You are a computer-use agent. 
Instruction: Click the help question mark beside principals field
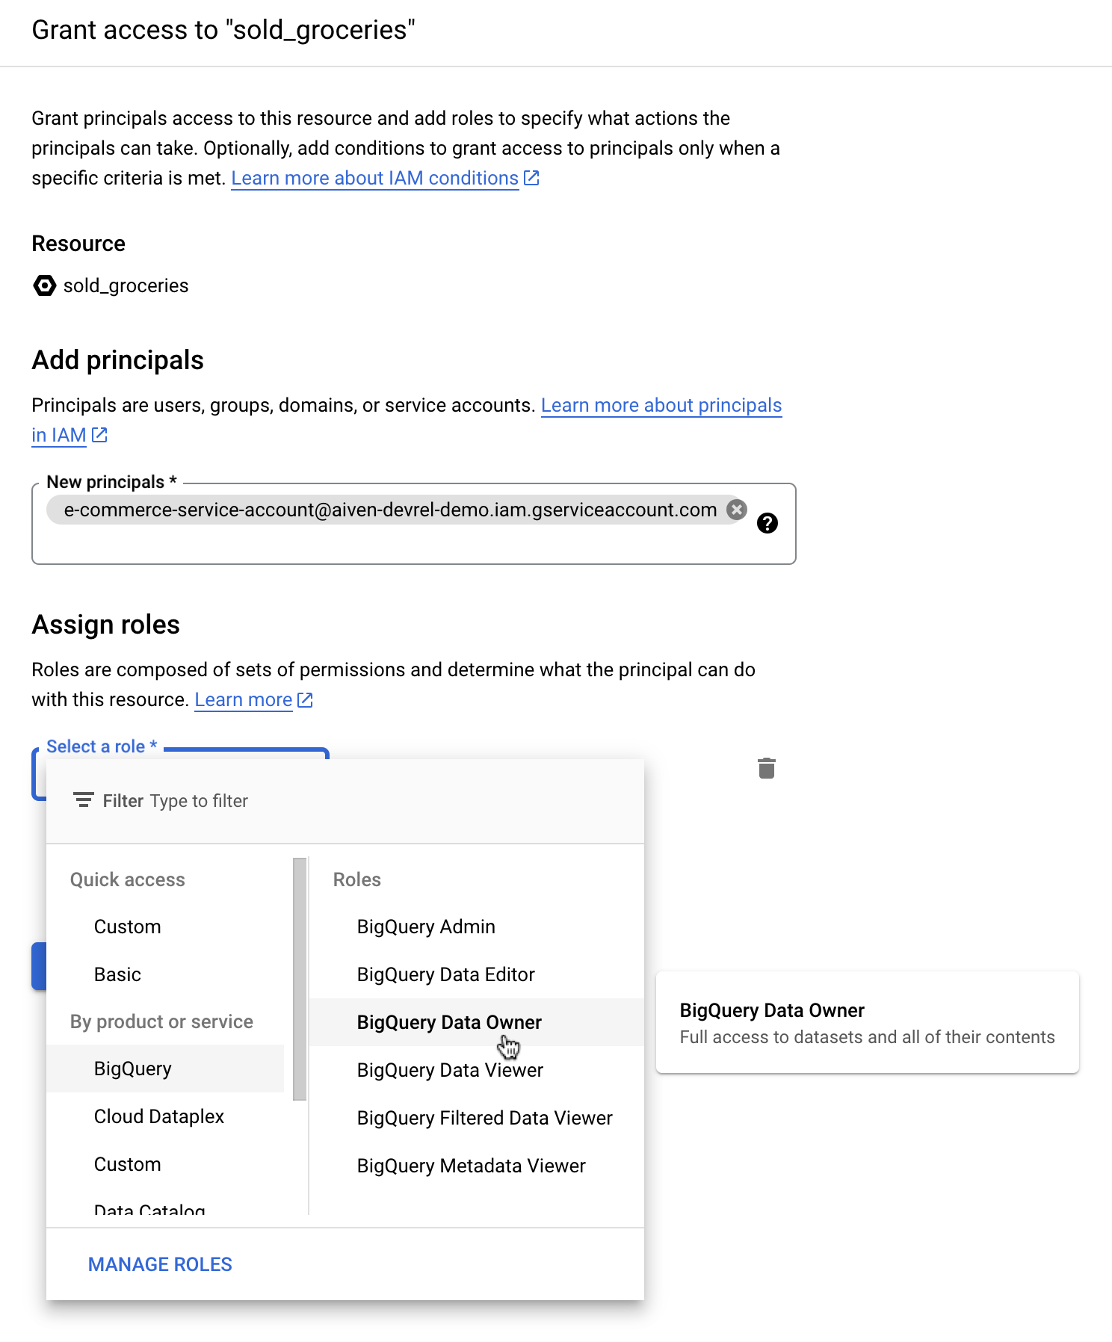(x=767, y=522)
